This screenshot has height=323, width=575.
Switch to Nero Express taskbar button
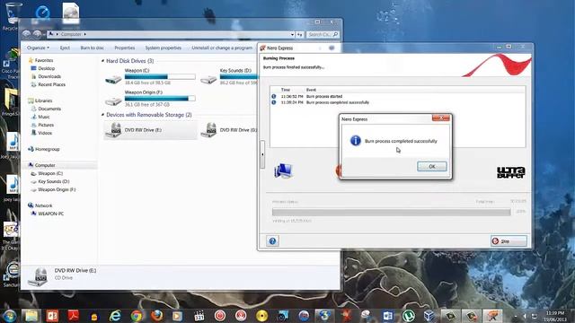coord(492,315)
